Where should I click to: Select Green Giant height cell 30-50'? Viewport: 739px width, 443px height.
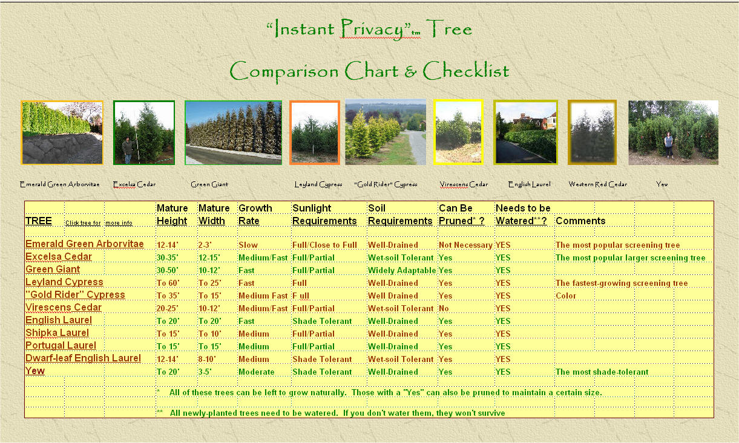click(169, 271)
